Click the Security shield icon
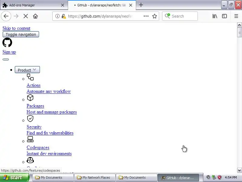Screen dimensions: 242x182 [30, 119]
